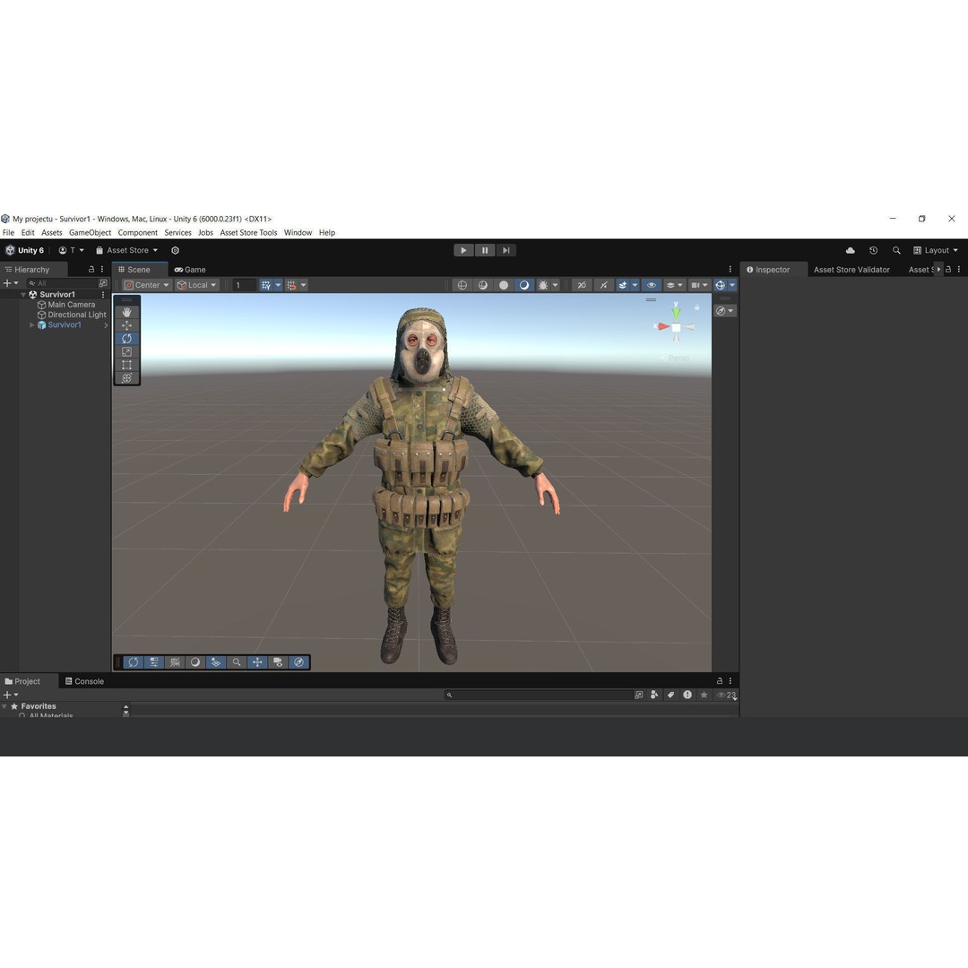Toggle grid snapping button
Image resolution: width=968 pixels, height=968 pixels.
[265, 285]
